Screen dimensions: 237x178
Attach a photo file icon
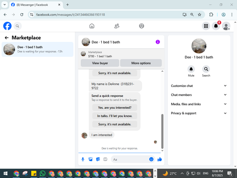91,159
